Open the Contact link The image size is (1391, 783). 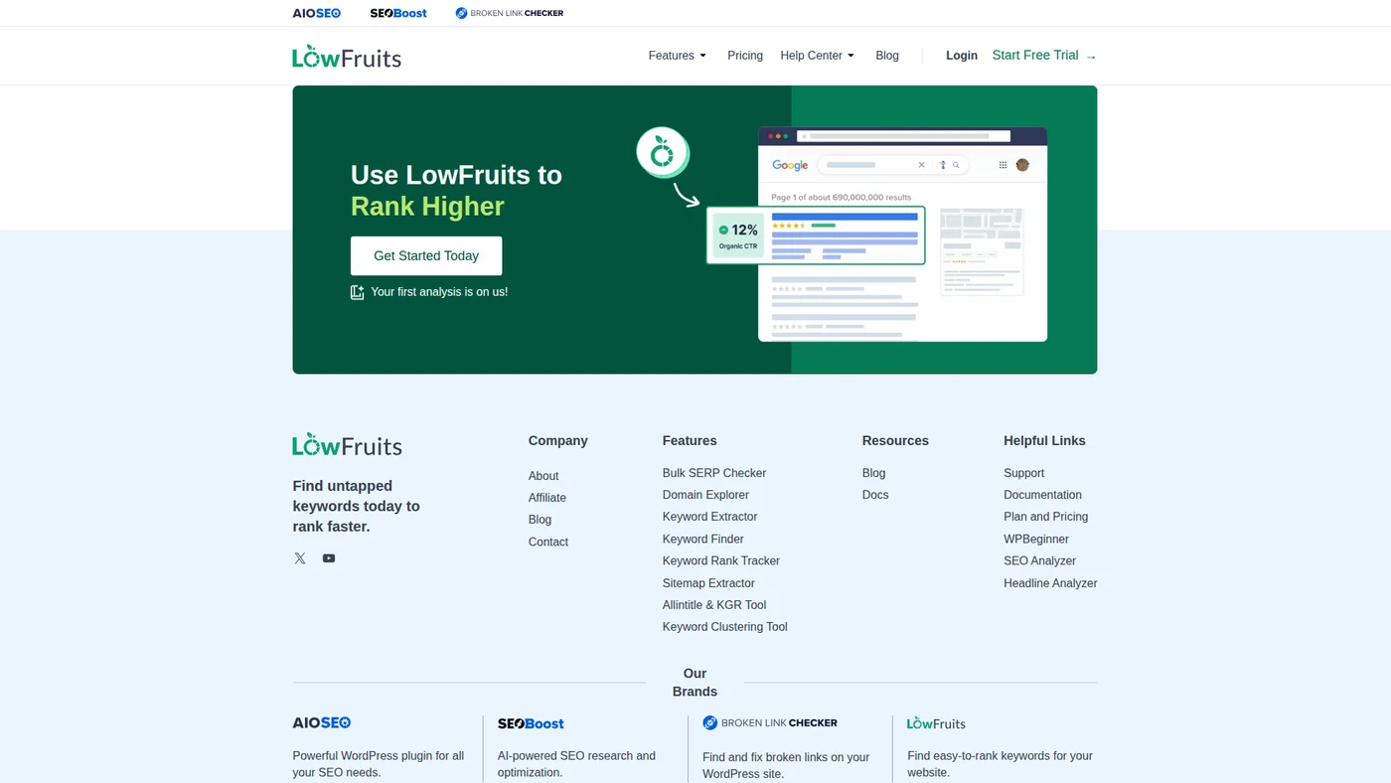coord(548,542)
